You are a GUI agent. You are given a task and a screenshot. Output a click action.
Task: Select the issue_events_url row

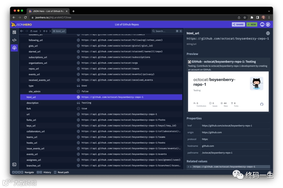pyautogui.click(x=101, y=148)
